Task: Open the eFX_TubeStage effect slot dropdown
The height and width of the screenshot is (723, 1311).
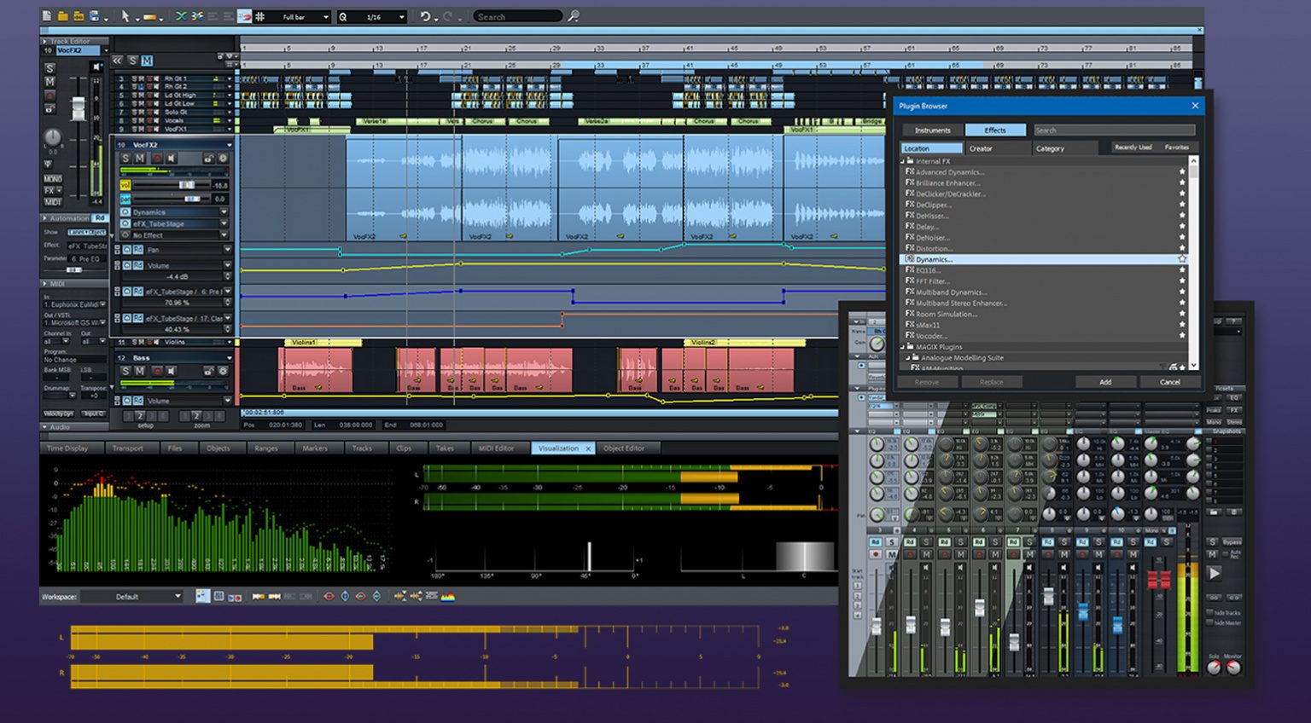Action: coord(224,223)
